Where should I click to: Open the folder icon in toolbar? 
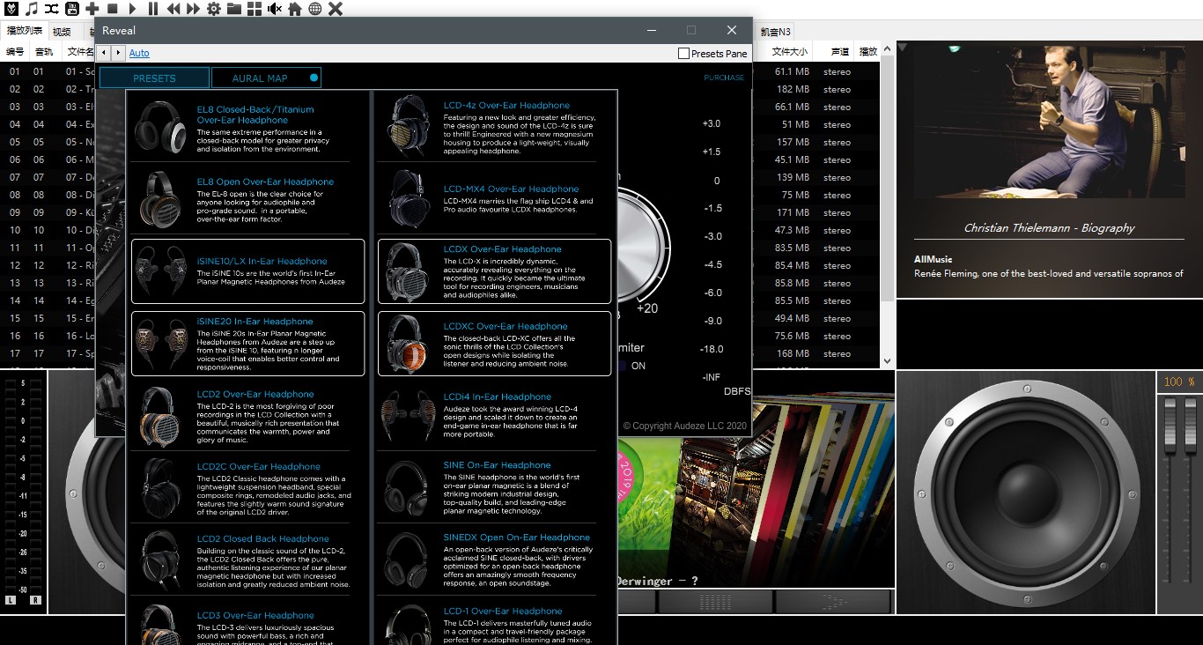pos(234,9)
